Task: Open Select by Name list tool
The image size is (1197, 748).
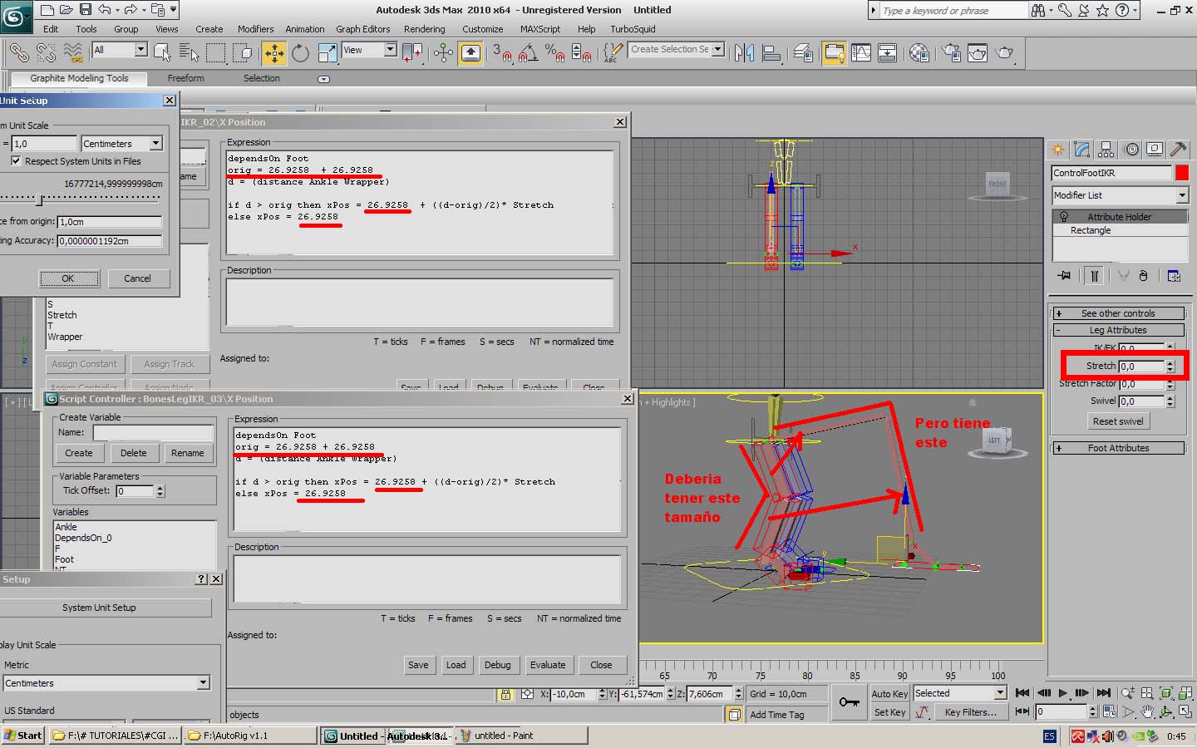Action: 190,52
